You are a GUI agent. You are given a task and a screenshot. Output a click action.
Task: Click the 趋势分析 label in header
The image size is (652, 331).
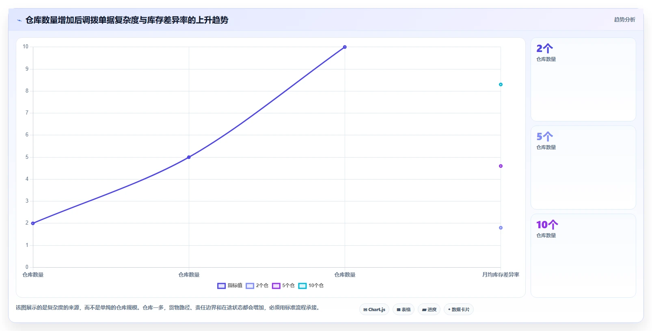tap(624, 19)
